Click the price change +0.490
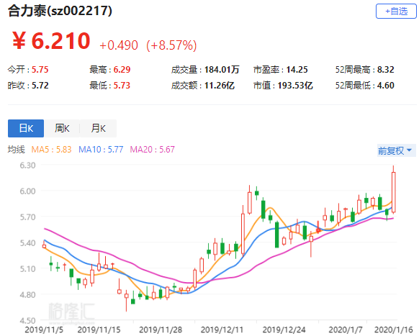 click(x=119, y=45)
